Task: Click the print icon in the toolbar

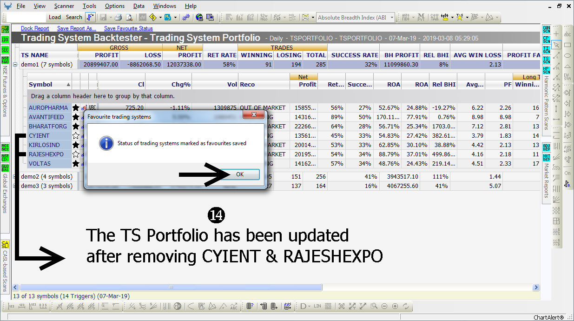Action: [118, 17]
